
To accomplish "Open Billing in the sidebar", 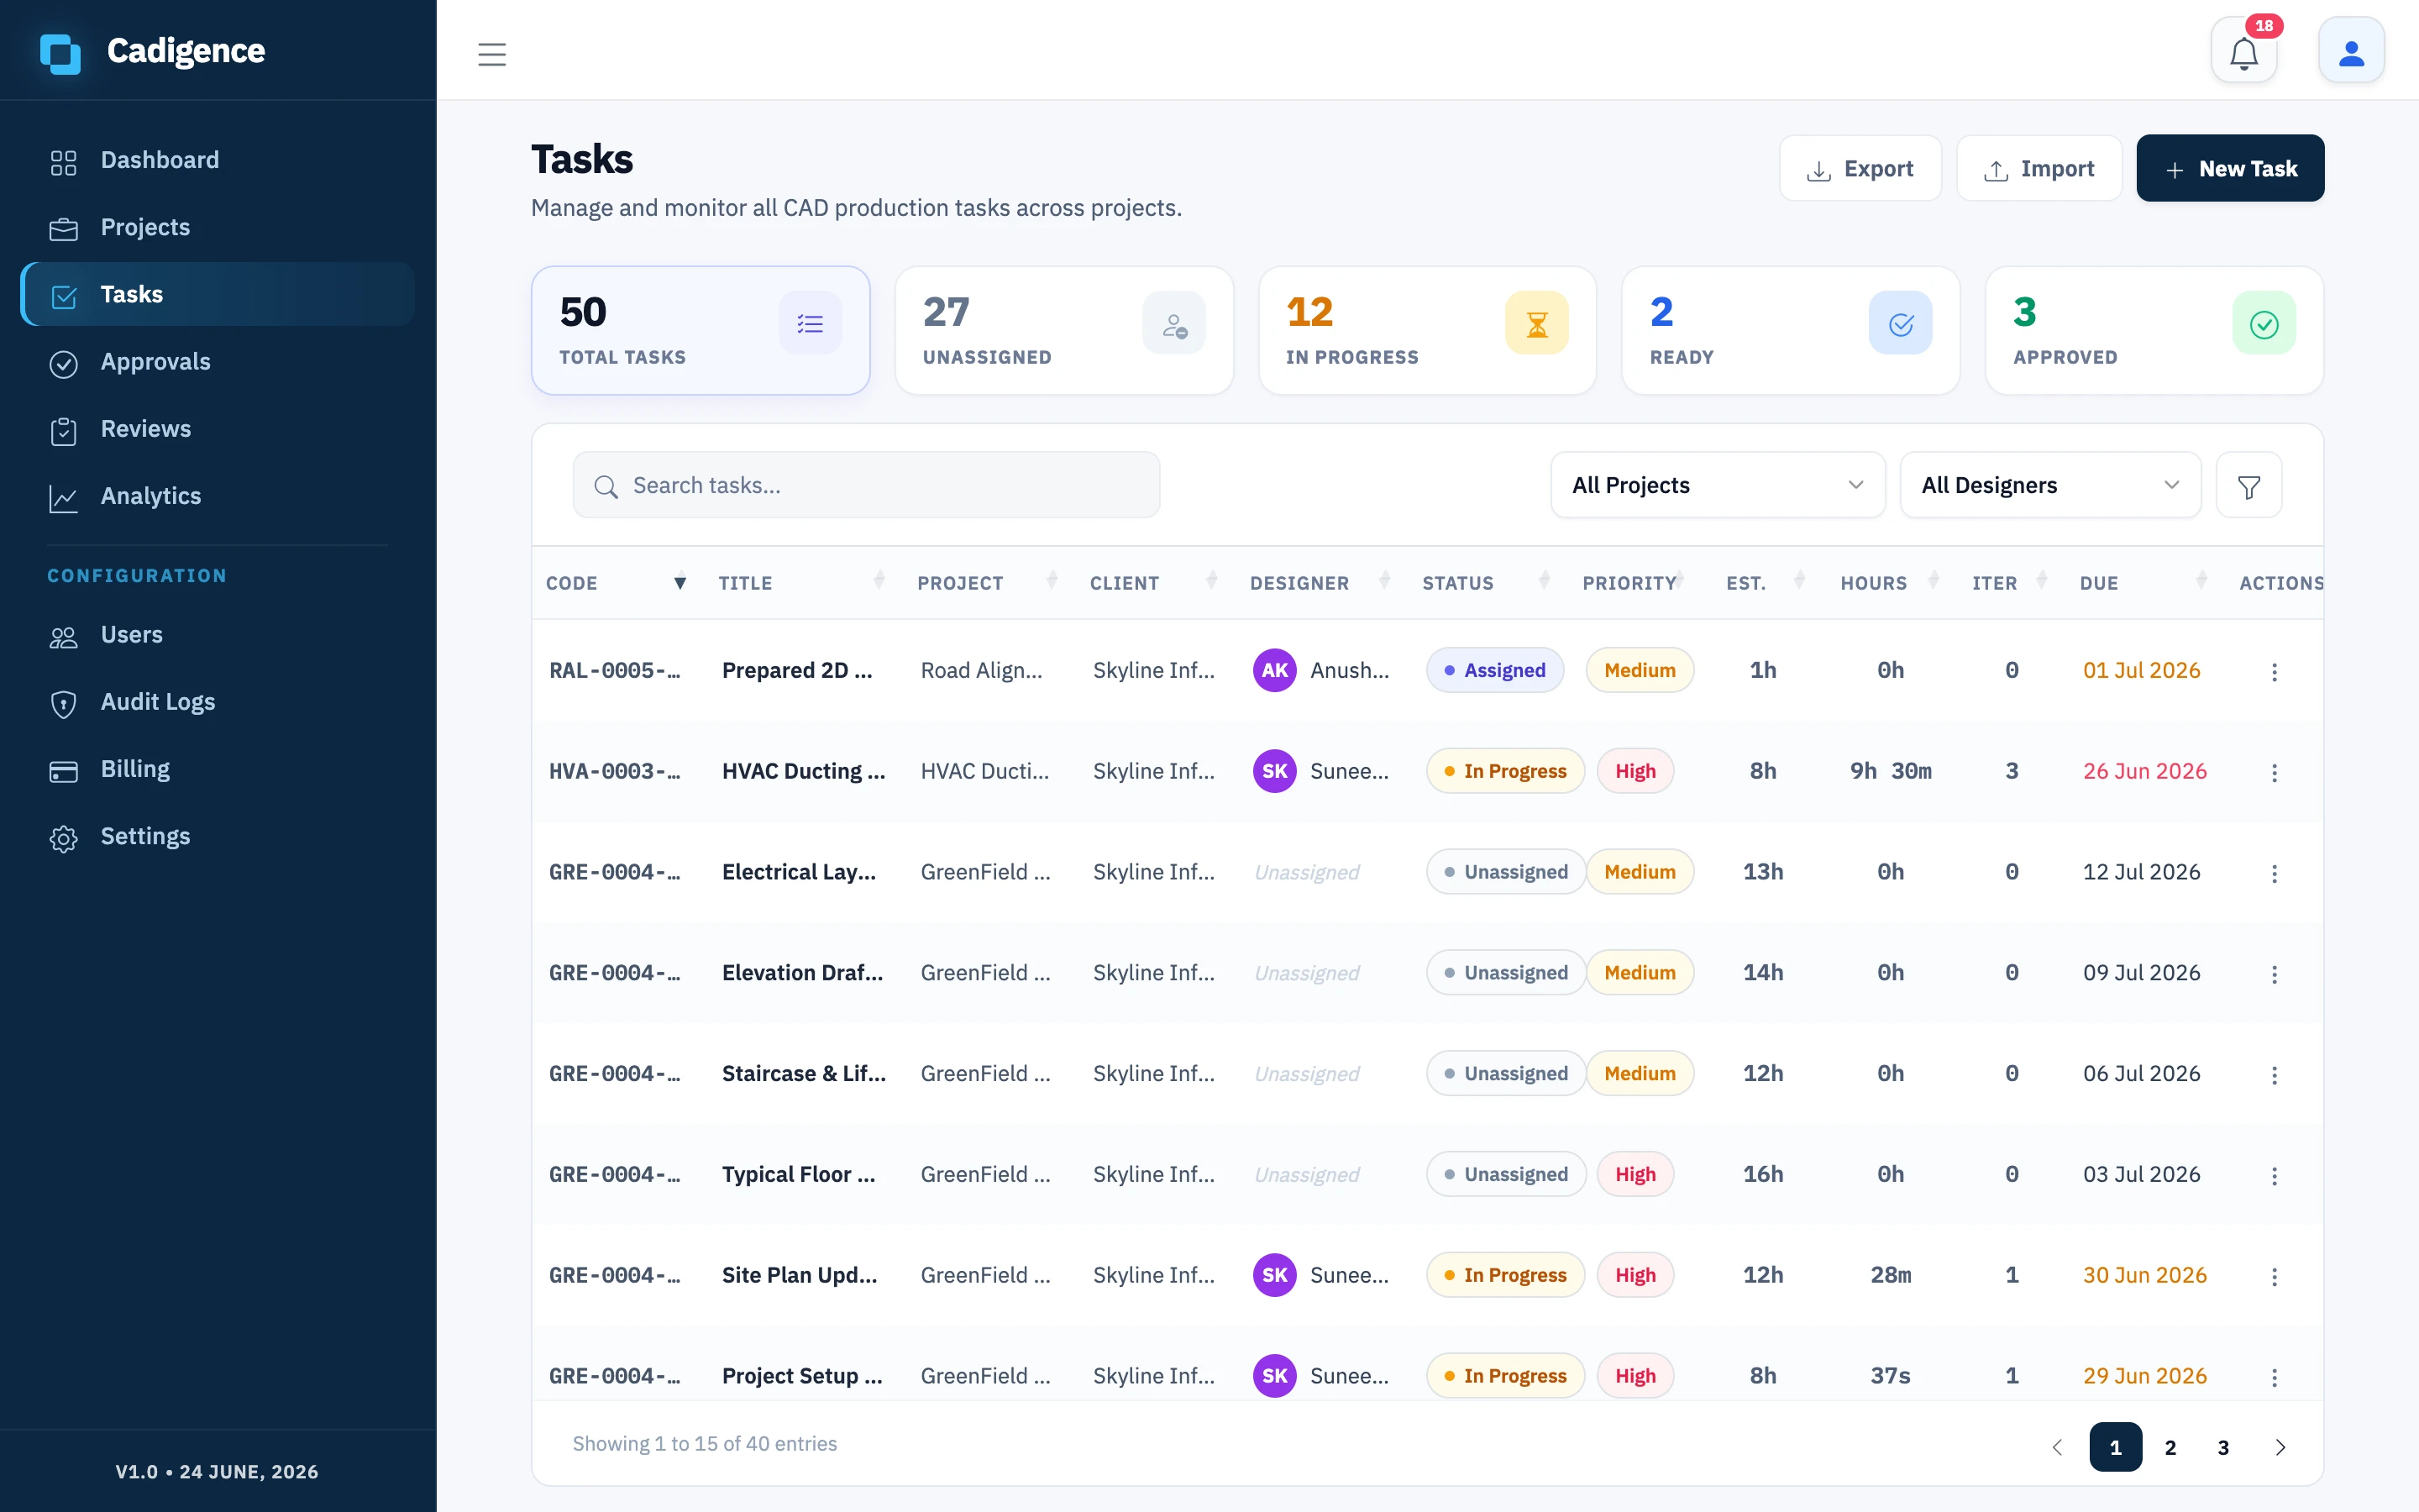I will tap(217, 769).
